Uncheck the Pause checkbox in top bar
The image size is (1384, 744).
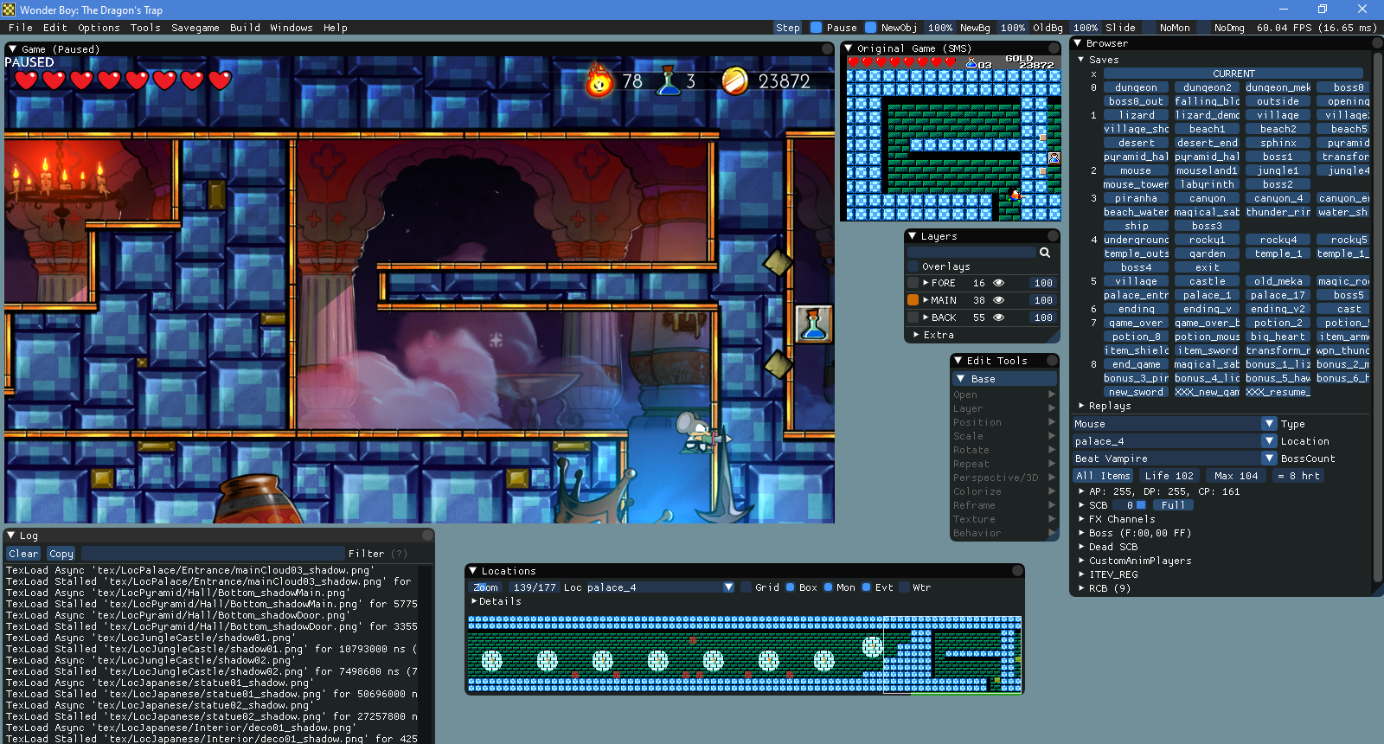tap(816, 28)
